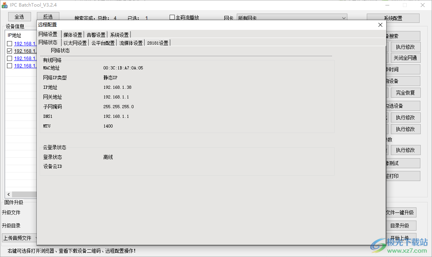Open the 所有网卡 network adapter dropdown
The image size is (432, 257).
pyautogui.click(x=344, y=18)
